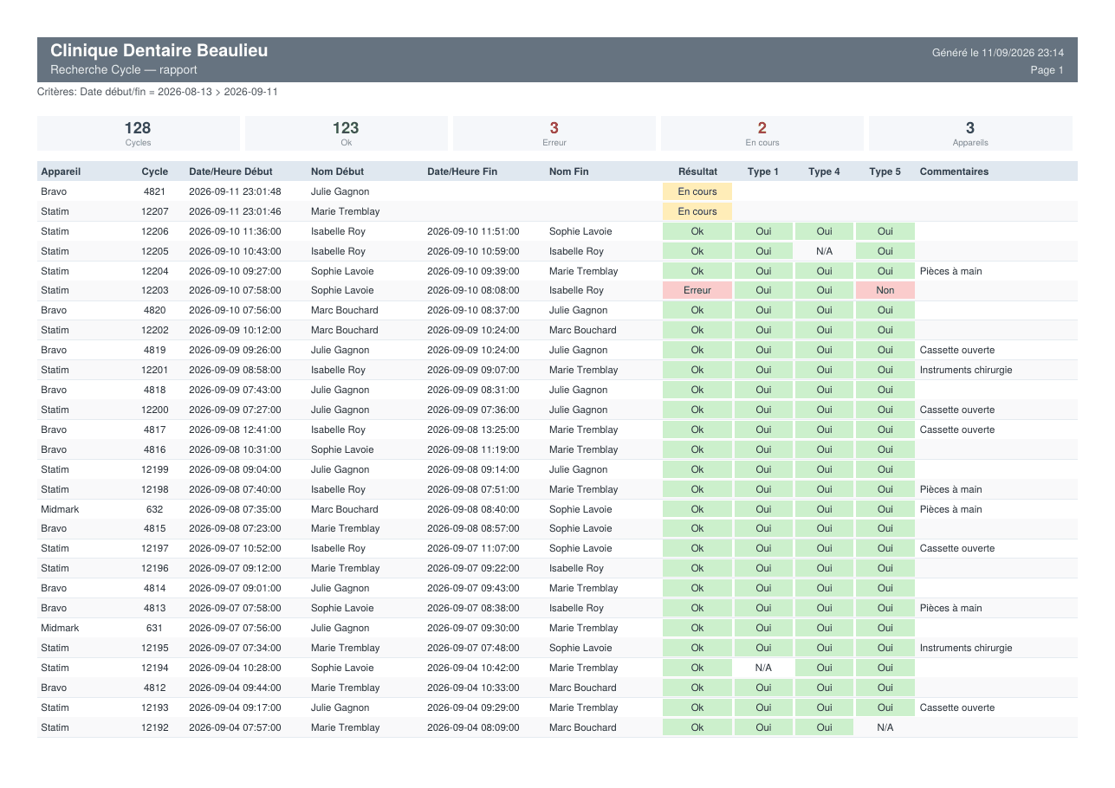The image size is (1115, 788).
Task: Select the "Type 1" column header
Action: (x=763, y=171)
